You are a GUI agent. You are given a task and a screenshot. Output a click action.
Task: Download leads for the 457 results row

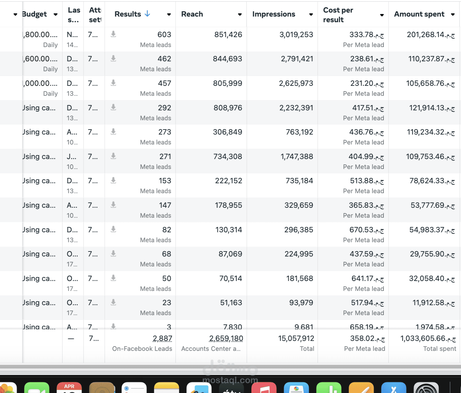(x=113, y=83)
